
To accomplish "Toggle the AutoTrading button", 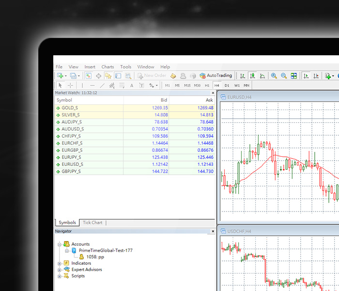I will 216,76.
